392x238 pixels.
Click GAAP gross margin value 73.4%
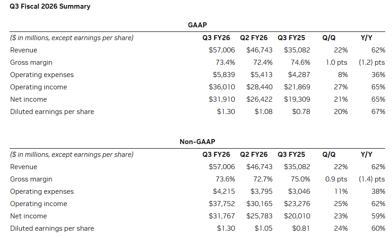click(x=225, y=62)
